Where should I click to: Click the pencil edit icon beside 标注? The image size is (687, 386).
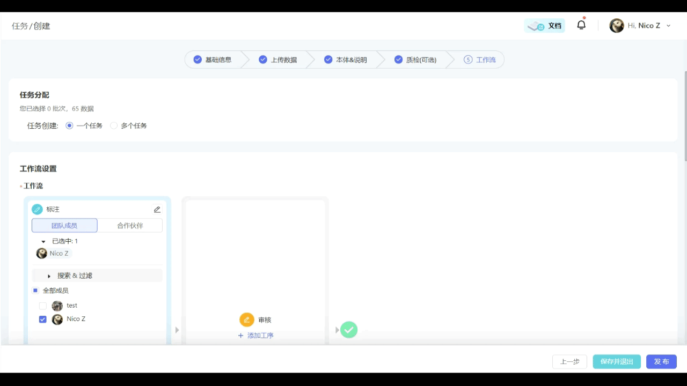coord(157,210)
